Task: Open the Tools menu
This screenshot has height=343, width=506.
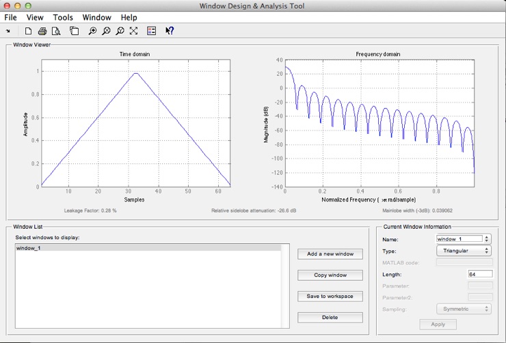Action: (63, 17)
